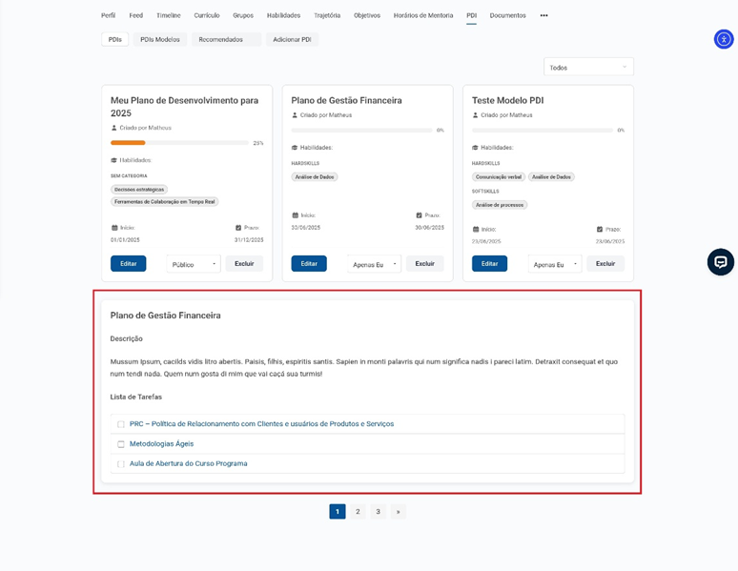Open Apenas Eu dropdown in Teste Modelo PDI
The height and width of the screenshot is (571, 738).
coord(555,264)
